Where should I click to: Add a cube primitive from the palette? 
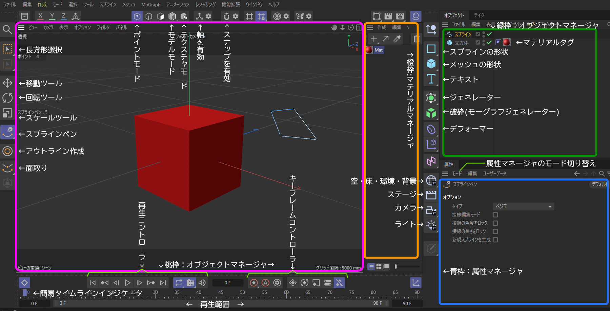coord(431,64)
